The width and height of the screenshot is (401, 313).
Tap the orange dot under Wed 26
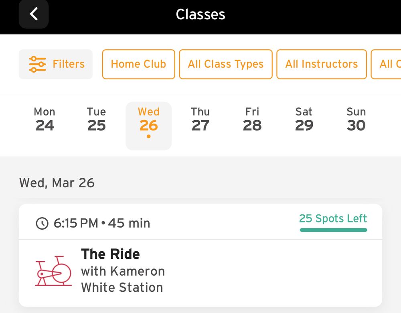[x=149, y=136]
